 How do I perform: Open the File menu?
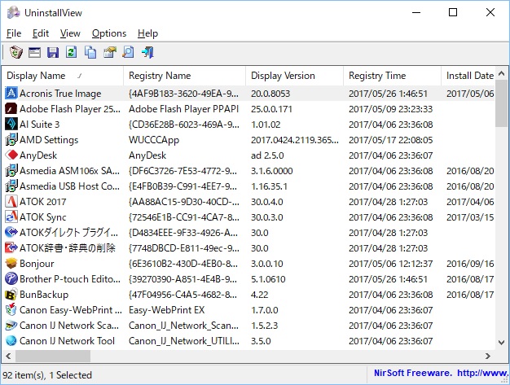coord(14,33)
